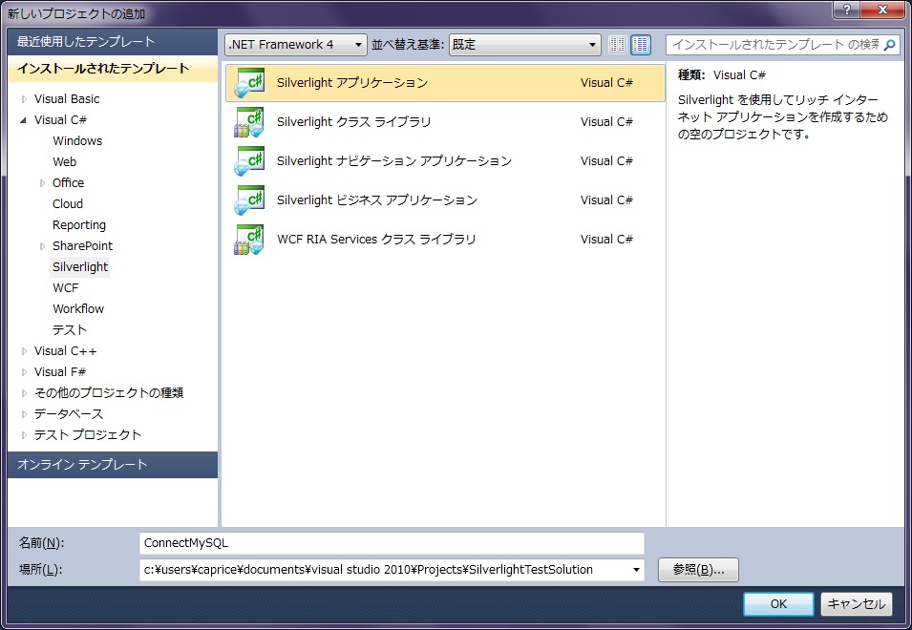Screen dimensions: 912x630
Task: Select the Silverlight ナビゲーション アプリケーション icon
Action: [249, 161]
